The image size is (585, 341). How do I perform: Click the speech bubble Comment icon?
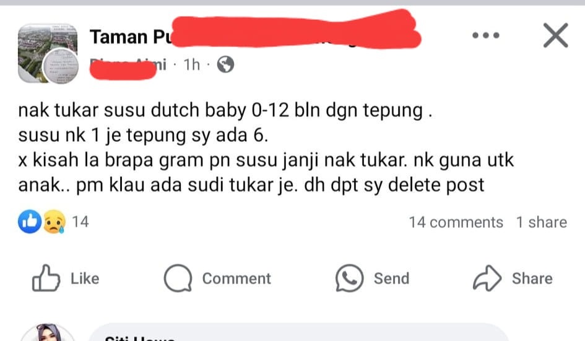click(178, 278)
